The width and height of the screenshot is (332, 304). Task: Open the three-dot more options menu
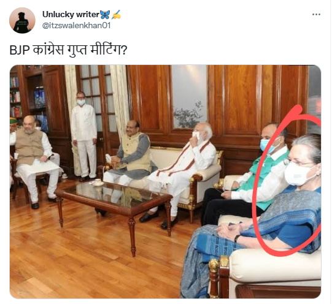[316, 14]
